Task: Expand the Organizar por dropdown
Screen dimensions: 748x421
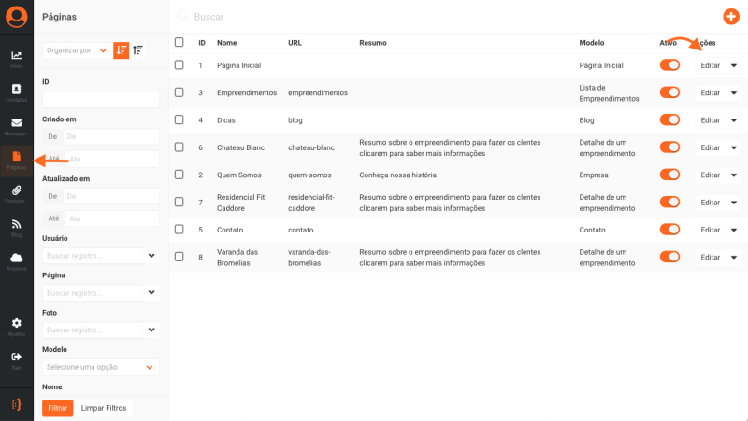Action: click(x=77, y=50)
